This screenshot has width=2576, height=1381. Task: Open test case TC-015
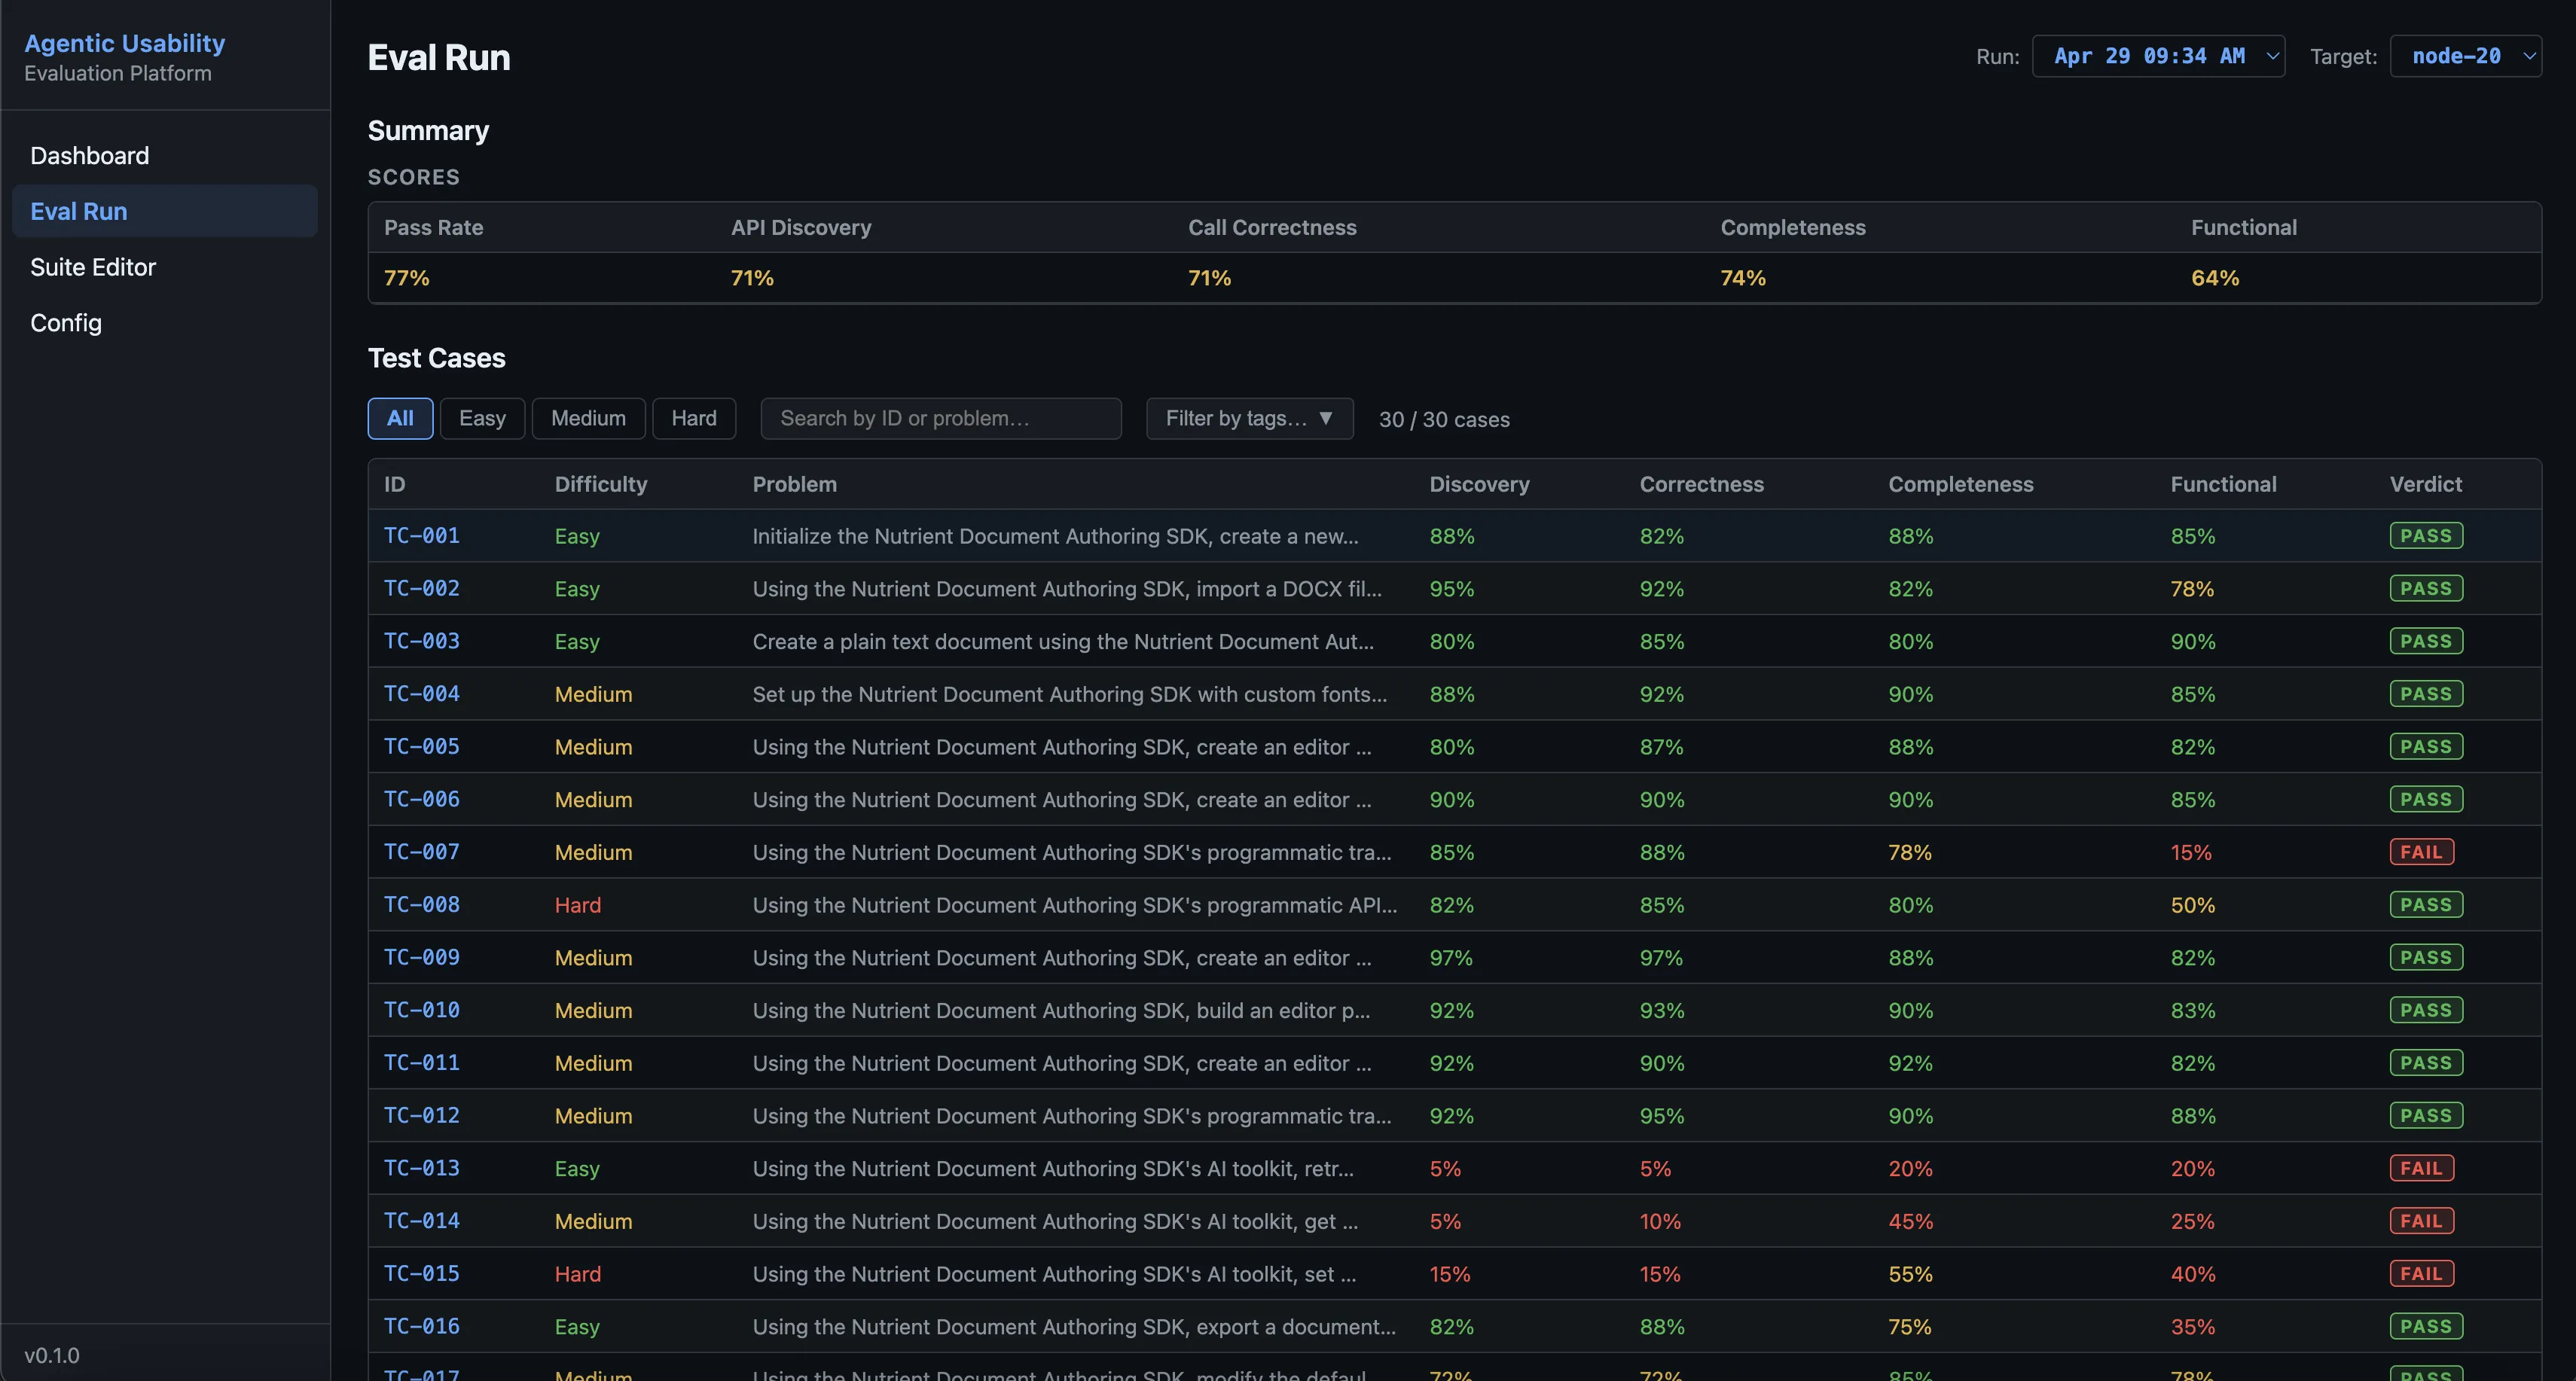422,1273
